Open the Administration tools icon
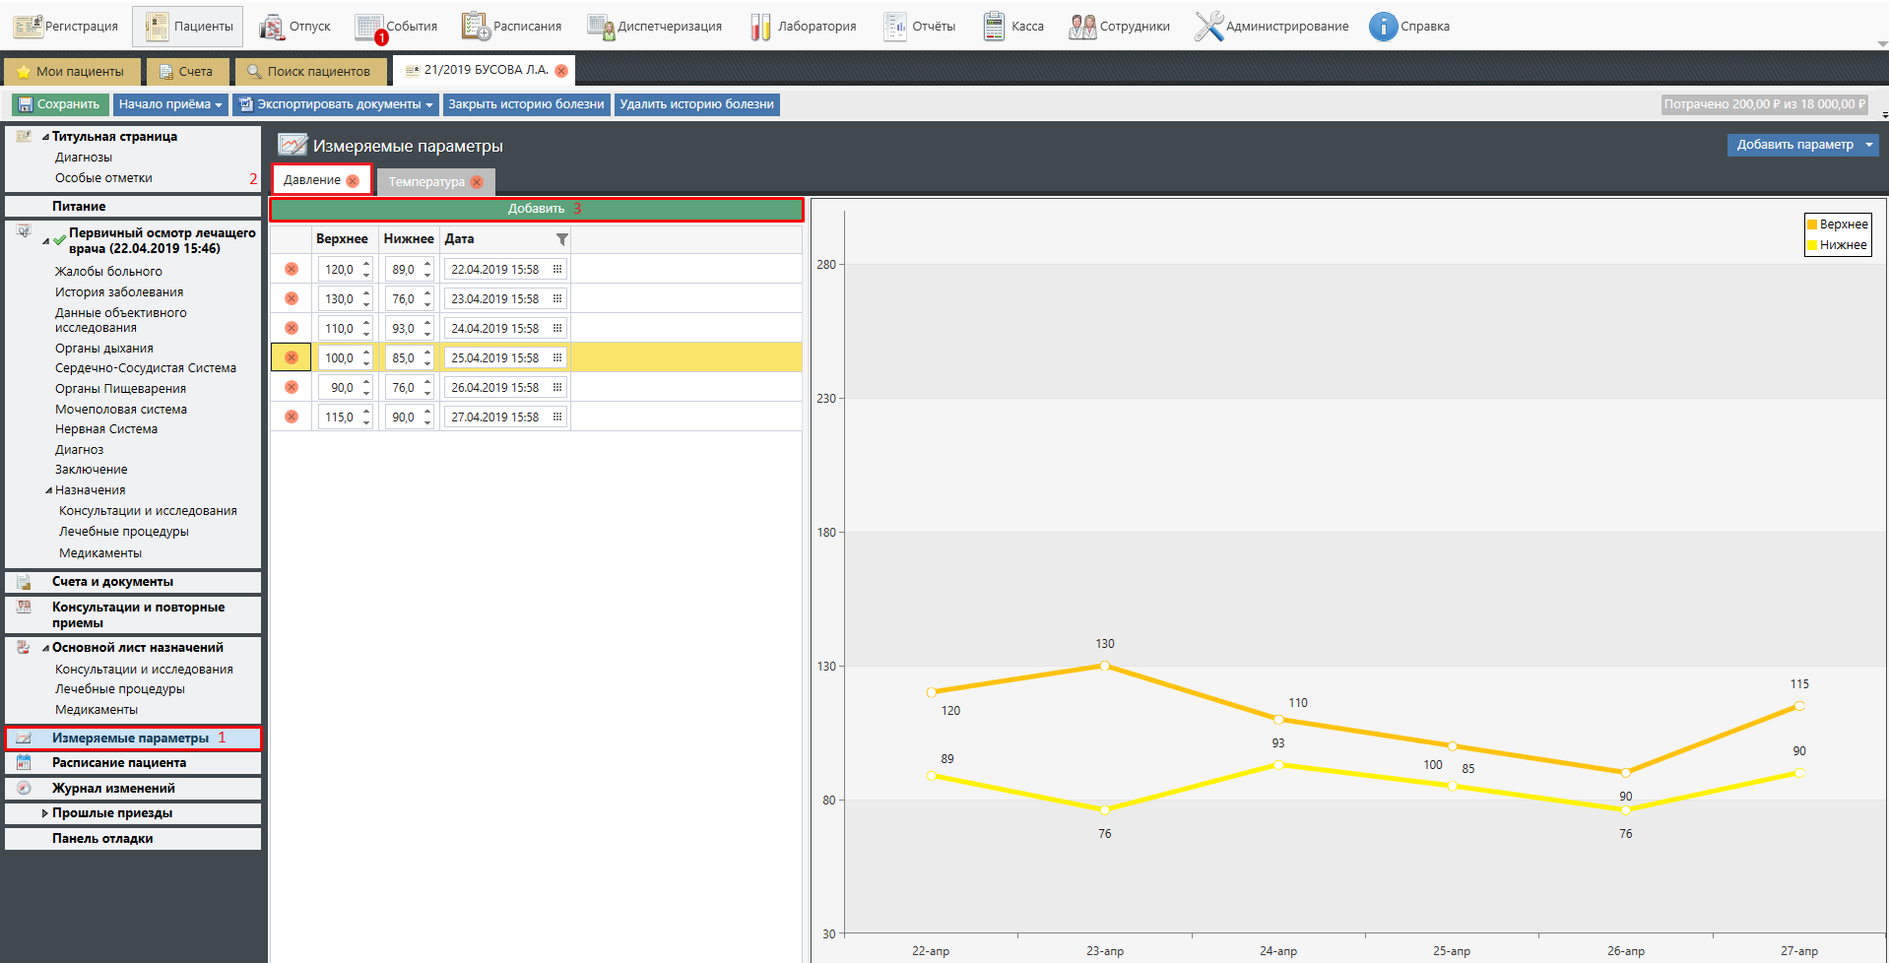The image size is (1889, 963). pyautogui.click(x=1208, y=27)
